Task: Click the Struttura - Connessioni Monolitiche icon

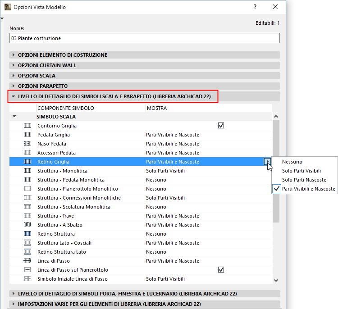Action: (27, 198)
